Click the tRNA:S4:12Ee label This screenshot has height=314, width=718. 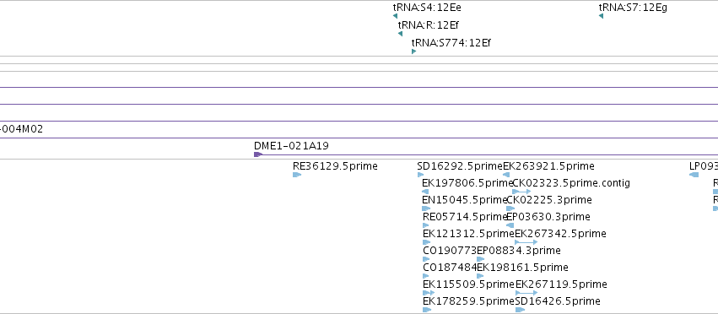427,8
